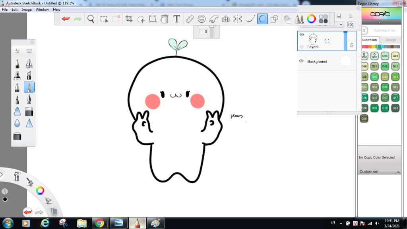Image resolution: width=407 pixels, height=229 pixels.
Task: Enable the Ellipse guide tool
Action: (202, 19)
